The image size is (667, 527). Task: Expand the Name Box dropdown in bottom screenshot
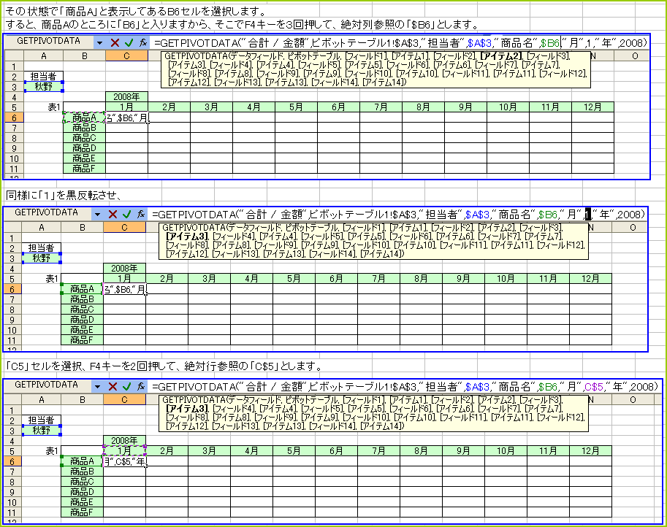[97, 386]
